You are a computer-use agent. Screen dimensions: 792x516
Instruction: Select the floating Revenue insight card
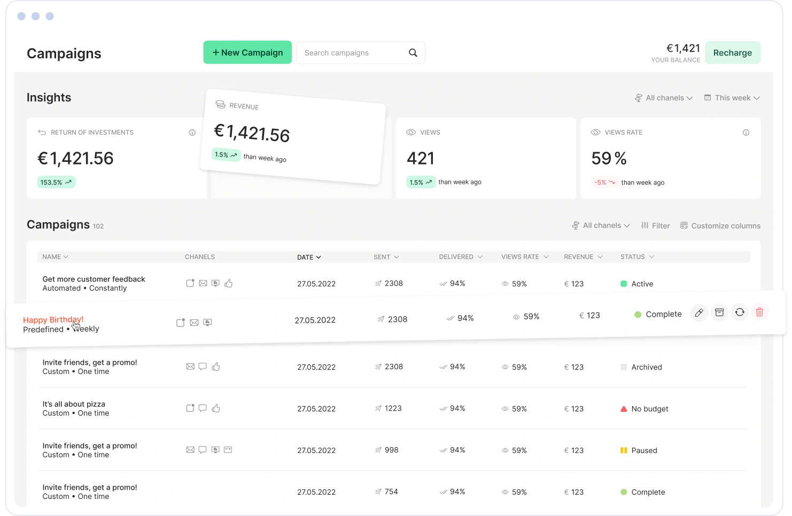pos(293,137)
